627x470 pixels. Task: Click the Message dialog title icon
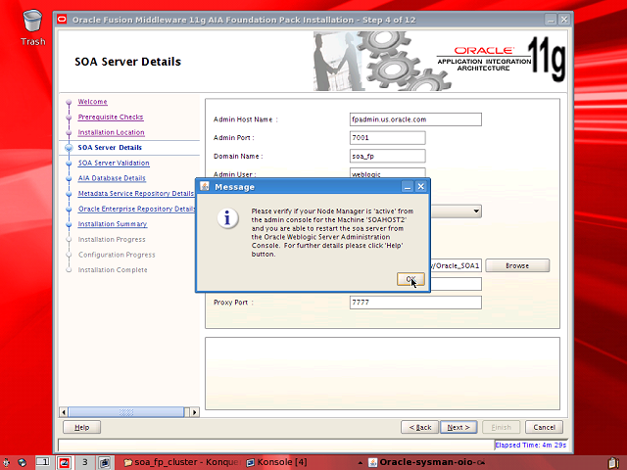click(205, 187)
